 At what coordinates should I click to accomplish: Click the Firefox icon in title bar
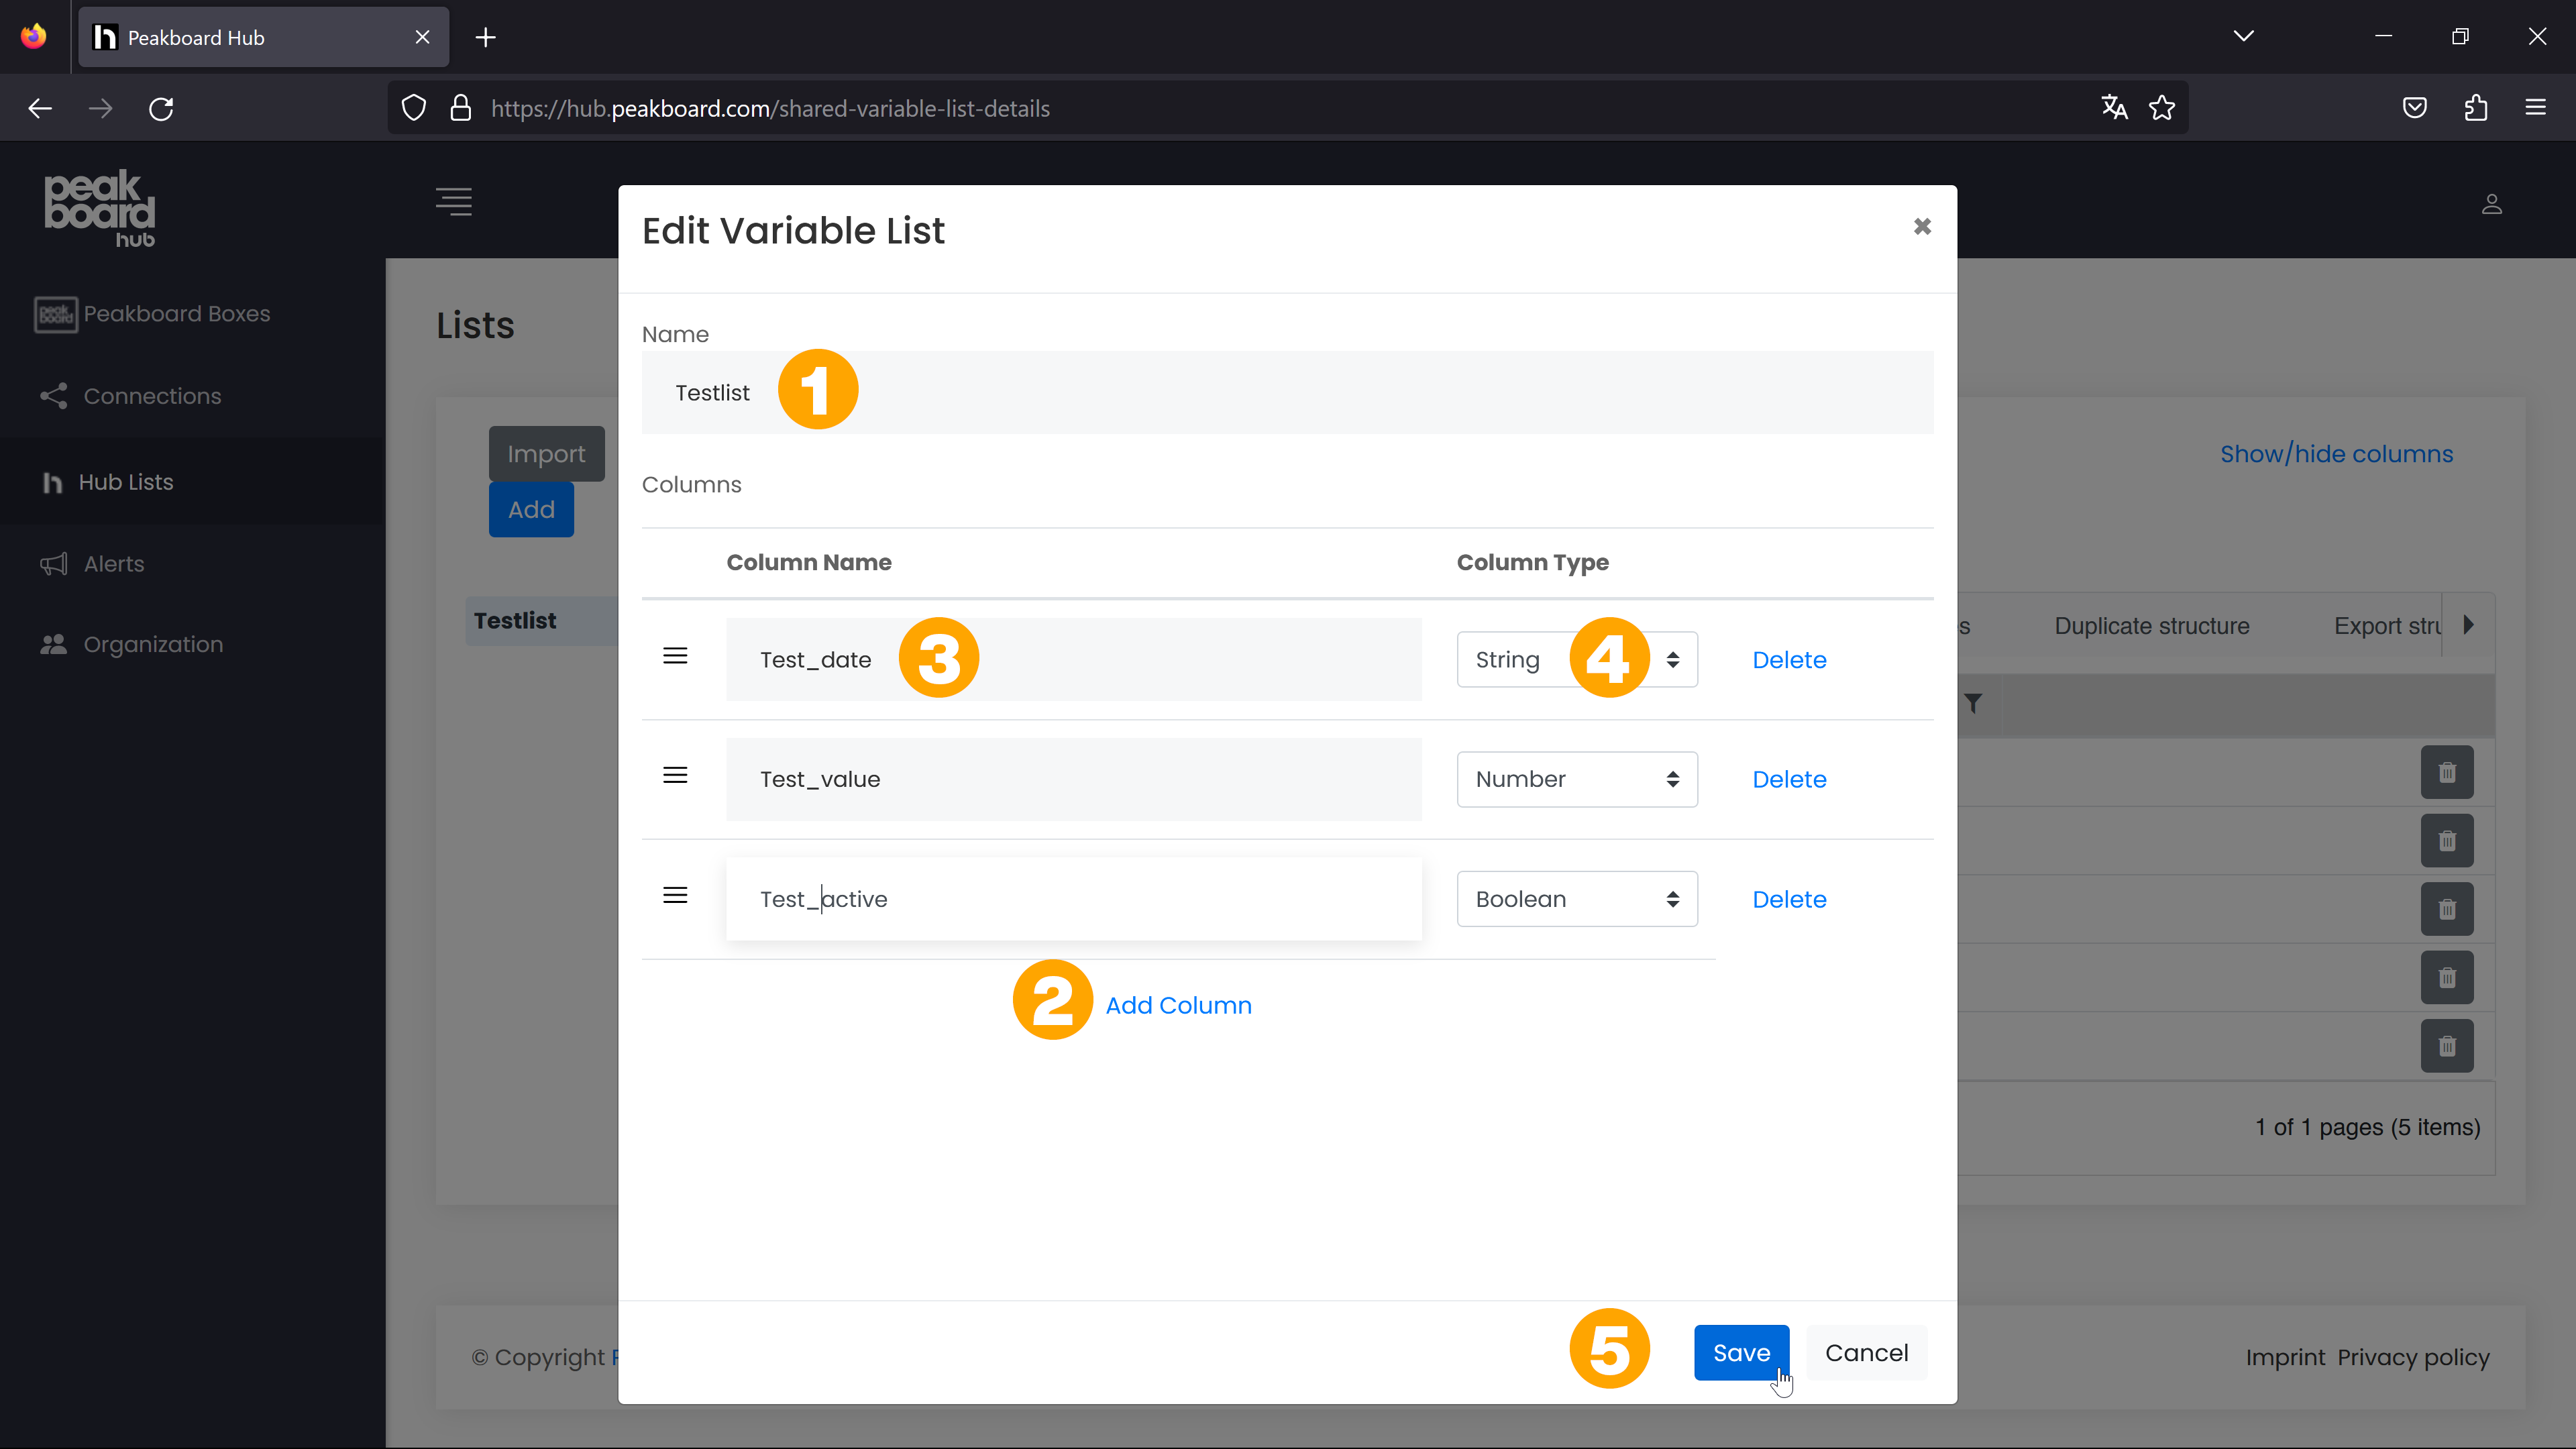coord(33,37)
